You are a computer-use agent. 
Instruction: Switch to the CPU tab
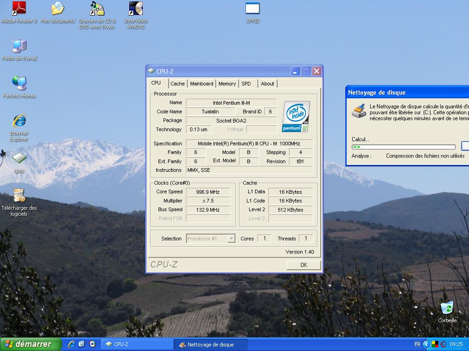(156, 83)
